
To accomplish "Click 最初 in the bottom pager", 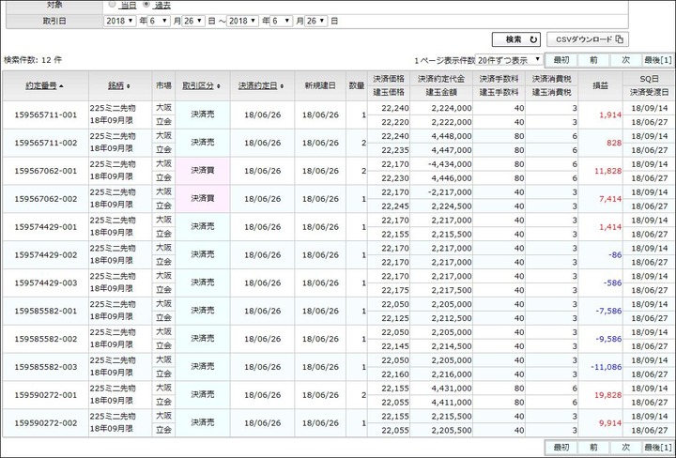I will (x=561, y=448).
